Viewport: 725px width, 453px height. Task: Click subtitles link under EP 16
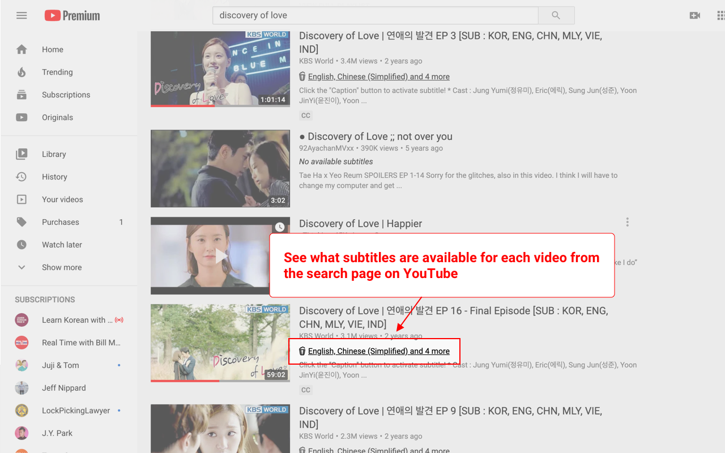379,351
